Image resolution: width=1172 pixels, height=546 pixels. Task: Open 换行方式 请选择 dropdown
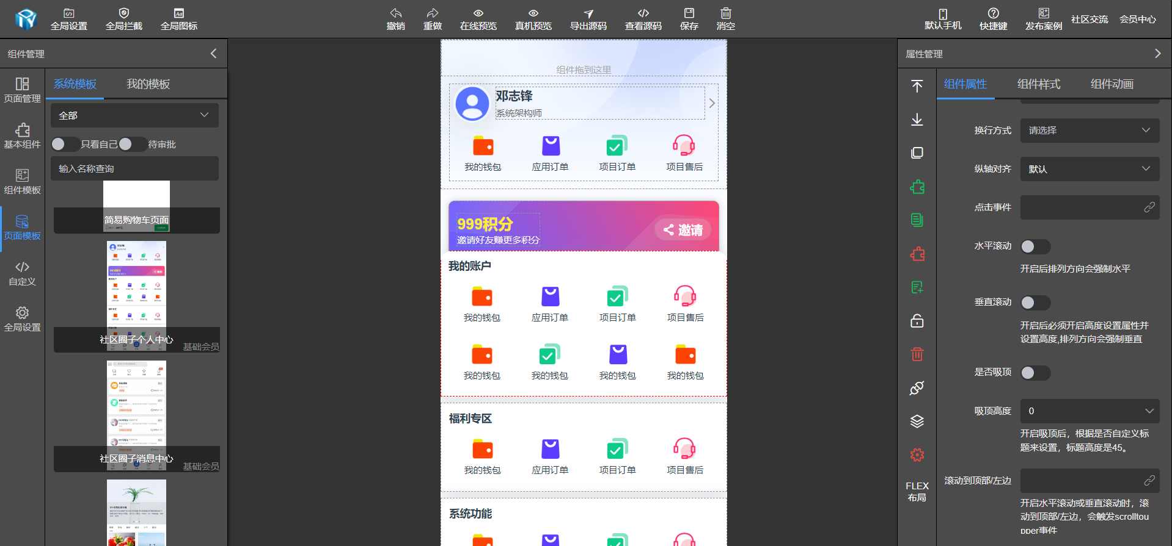tap(1090, 131)
